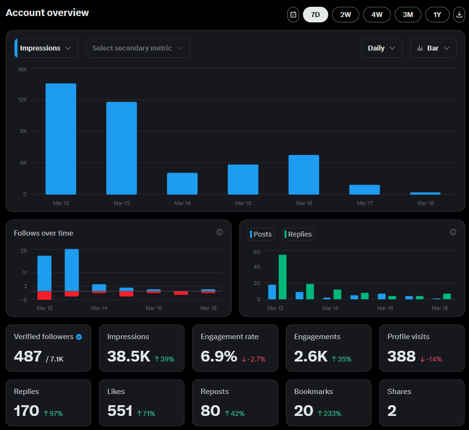Screen dimensions: 469x430
Task: Select the 7D time range
Action: (315, 15)
